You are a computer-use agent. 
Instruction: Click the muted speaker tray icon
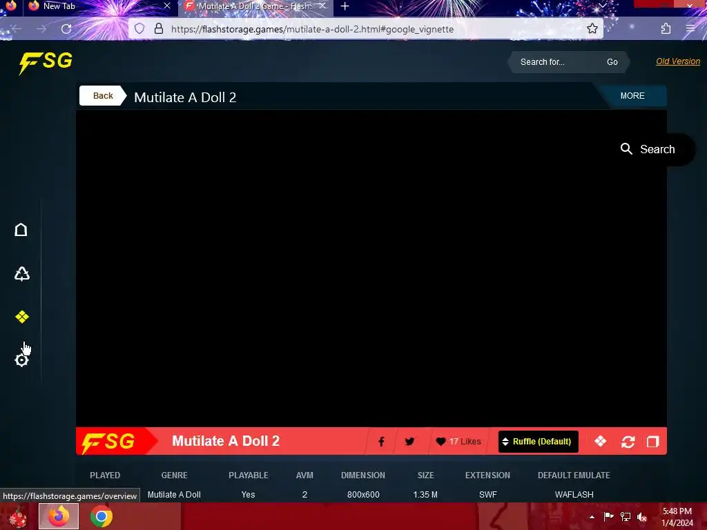[641, 517]
